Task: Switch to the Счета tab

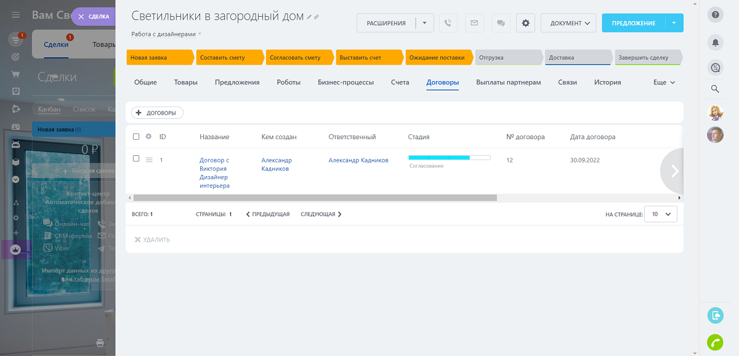Action: pos(400,82)
